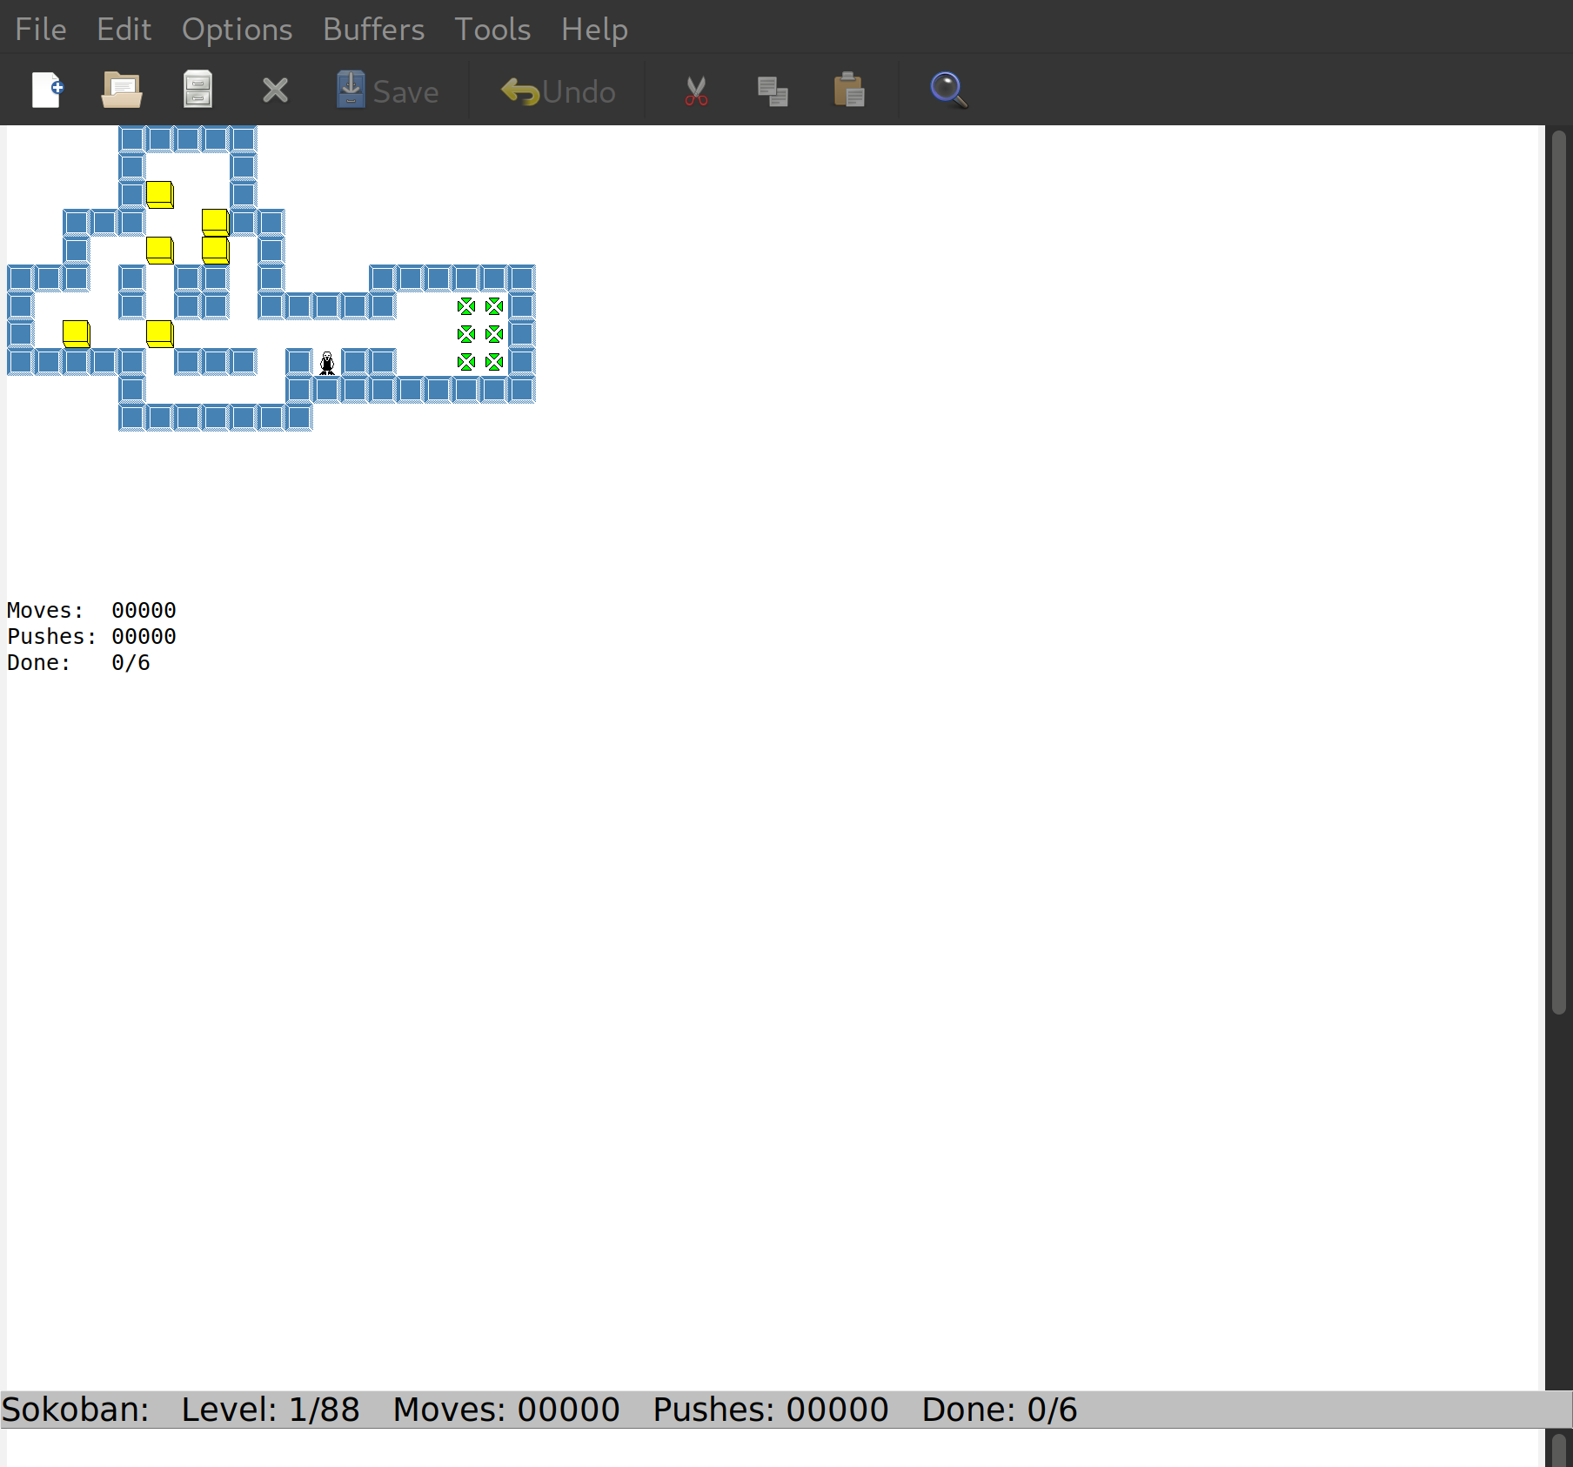Open the directory browser drawer icon
Screen dimensions: 1573x1467
tap(197, 90)
